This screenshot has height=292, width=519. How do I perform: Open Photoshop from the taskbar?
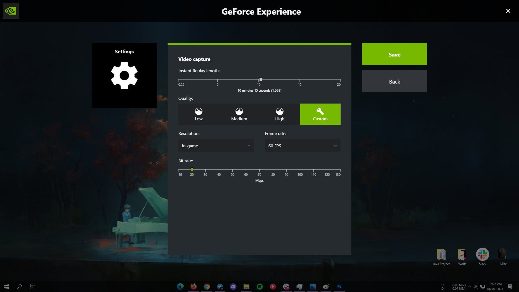tap(339, 287)
